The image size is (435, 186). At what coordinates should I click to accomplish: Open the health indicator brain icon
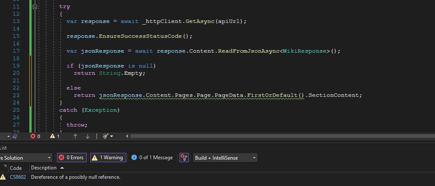coord(15,136)
